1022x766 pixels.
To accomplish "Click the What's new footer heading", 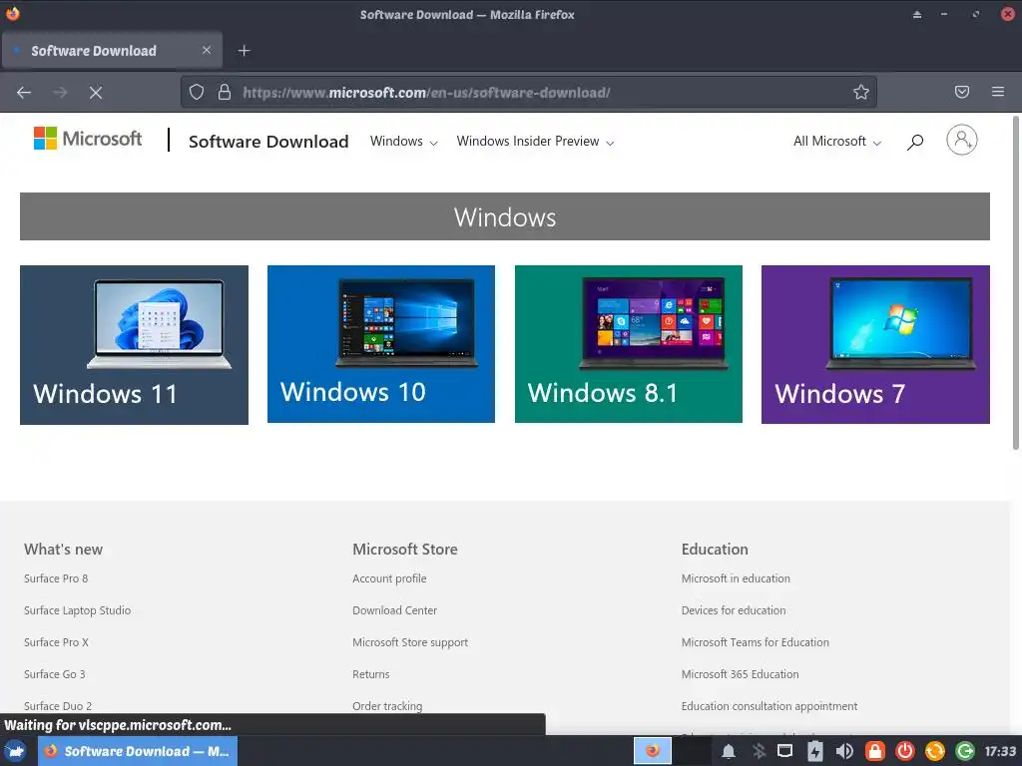I will 63,550.
